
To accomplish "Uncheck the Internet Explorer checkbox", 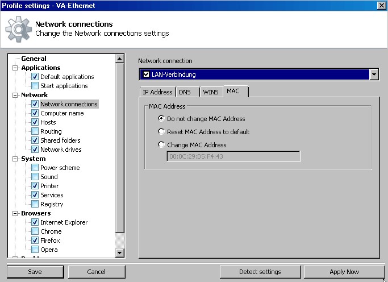I will pos(35,222).
